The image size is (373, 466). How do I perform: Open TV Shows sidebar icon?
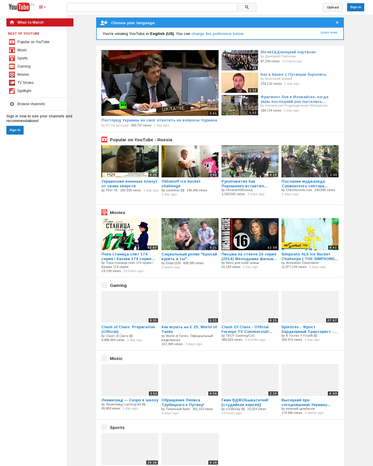coord(12,83)
